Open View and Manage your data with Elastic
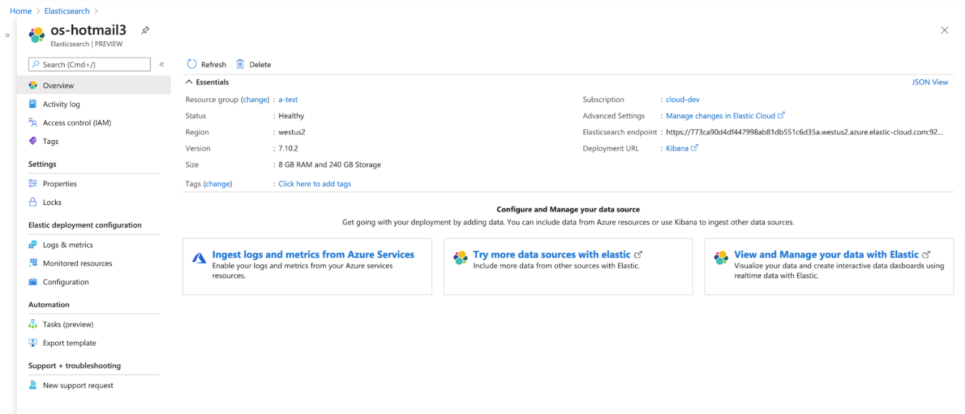 pos(826,255)
